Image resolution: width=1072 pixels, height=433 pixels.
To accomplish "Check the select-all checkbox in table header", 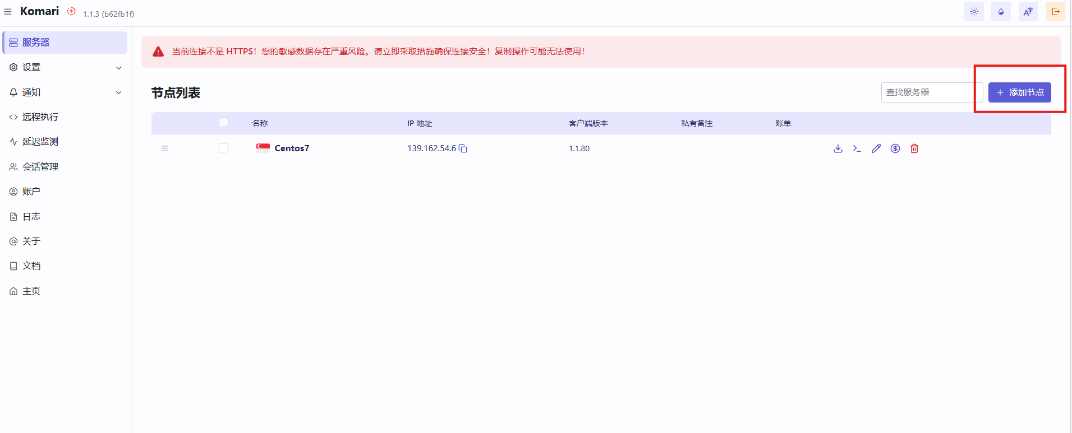I will 224,123.
